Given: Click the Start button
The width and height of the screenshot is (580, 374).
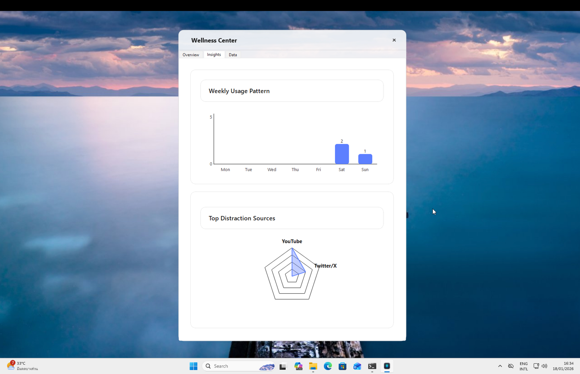Looking at the screenshot, I should 194,366.
